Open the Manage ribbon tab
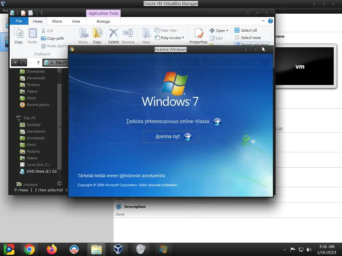The image size is (342, 256). pyautogui.click(x=103, y=21)
